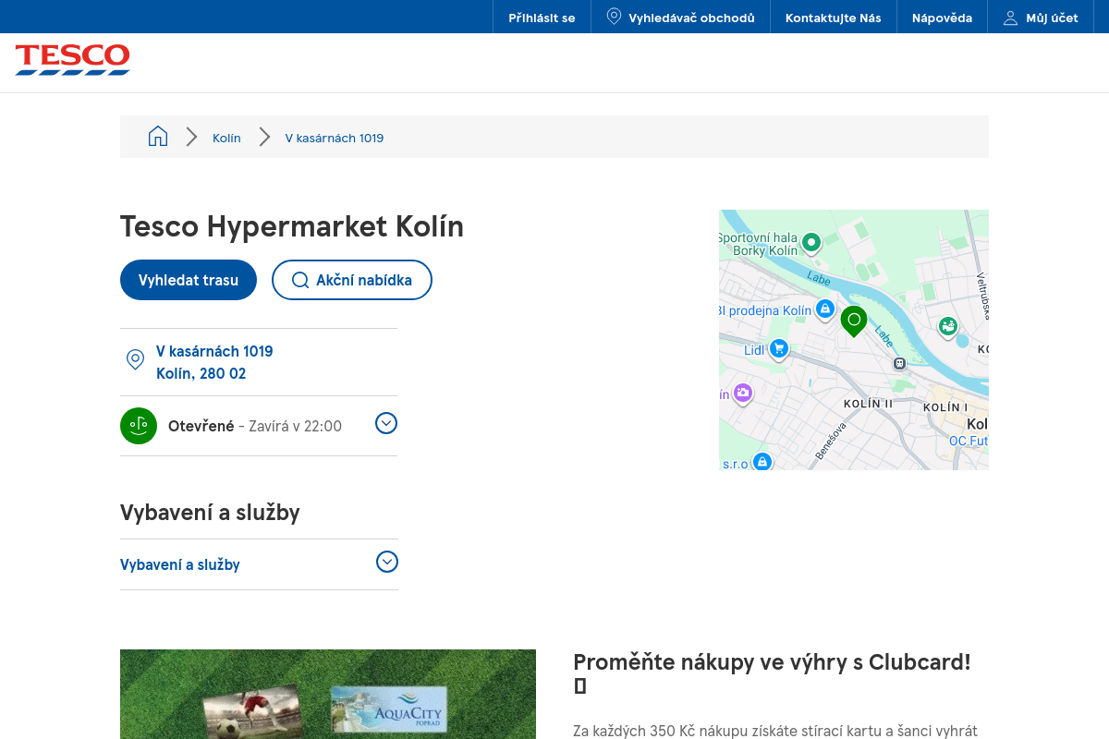Screen dimensions: 1109x739
Task: Expand Vybavení a služby section
Action: pyautogui.click(x=259, y=564)
